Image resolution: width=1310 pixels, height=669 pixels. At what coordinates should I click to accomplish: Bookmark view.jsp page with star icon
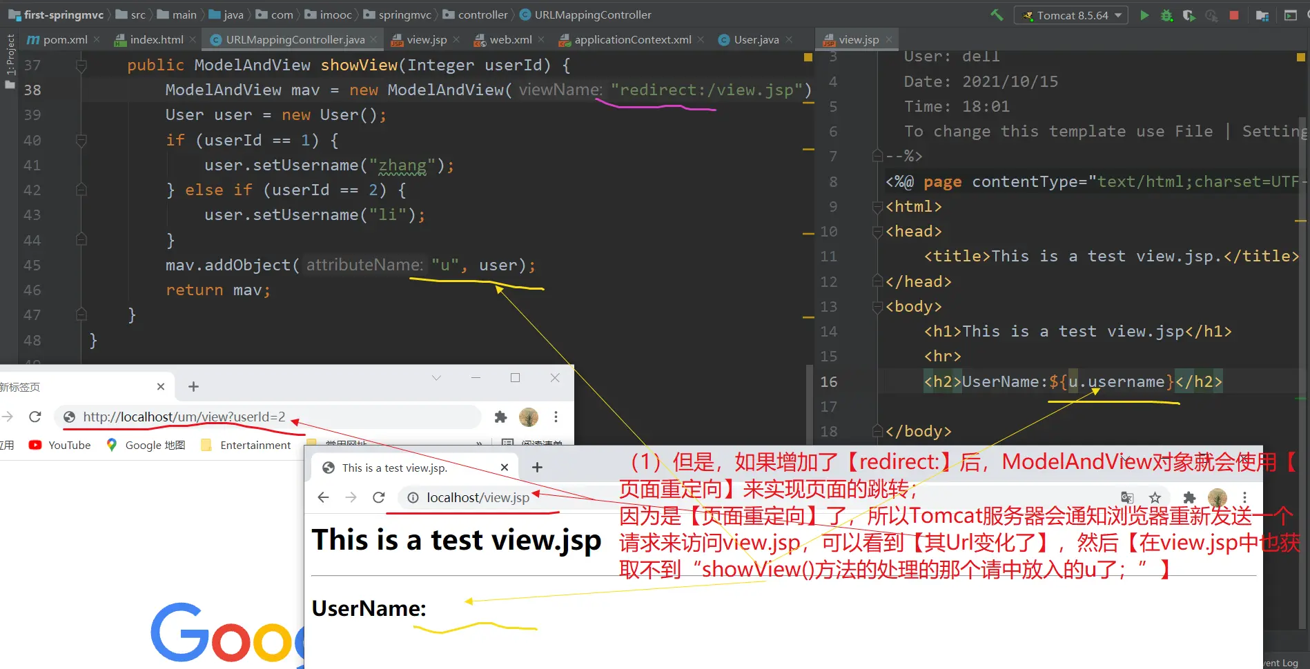point(1155,497)
